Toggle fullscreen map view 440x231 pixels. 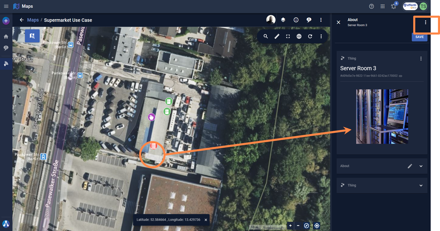tap(288, 36)
